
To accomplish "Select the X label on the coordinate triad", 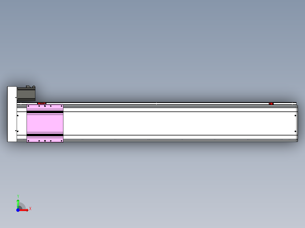I will click(x=30, y=209).
